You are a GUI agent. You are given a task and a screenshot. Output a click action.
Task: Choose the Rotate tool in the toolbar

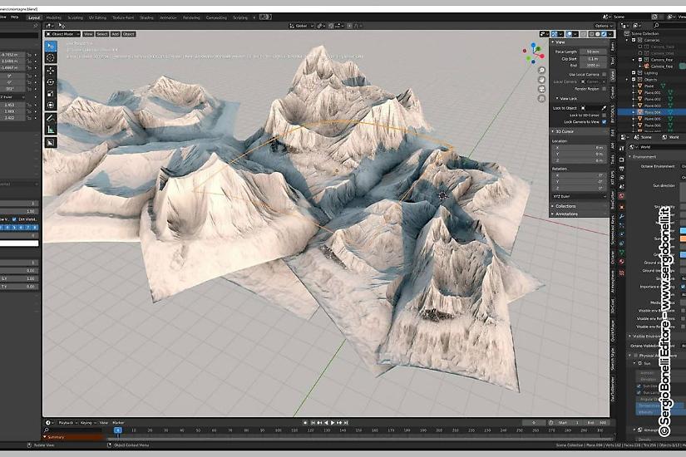[x=51, y=81]
